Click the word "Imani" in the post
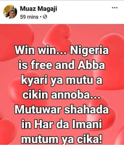The image size is (124, 145). pyautogui.click(x=87, y=124)
